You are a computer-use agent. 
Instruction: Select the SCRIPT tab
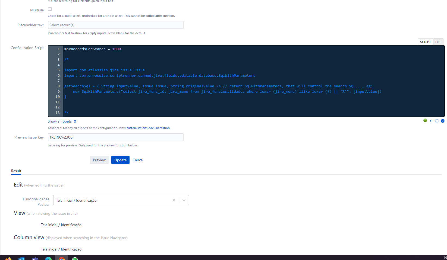[425, 42]
